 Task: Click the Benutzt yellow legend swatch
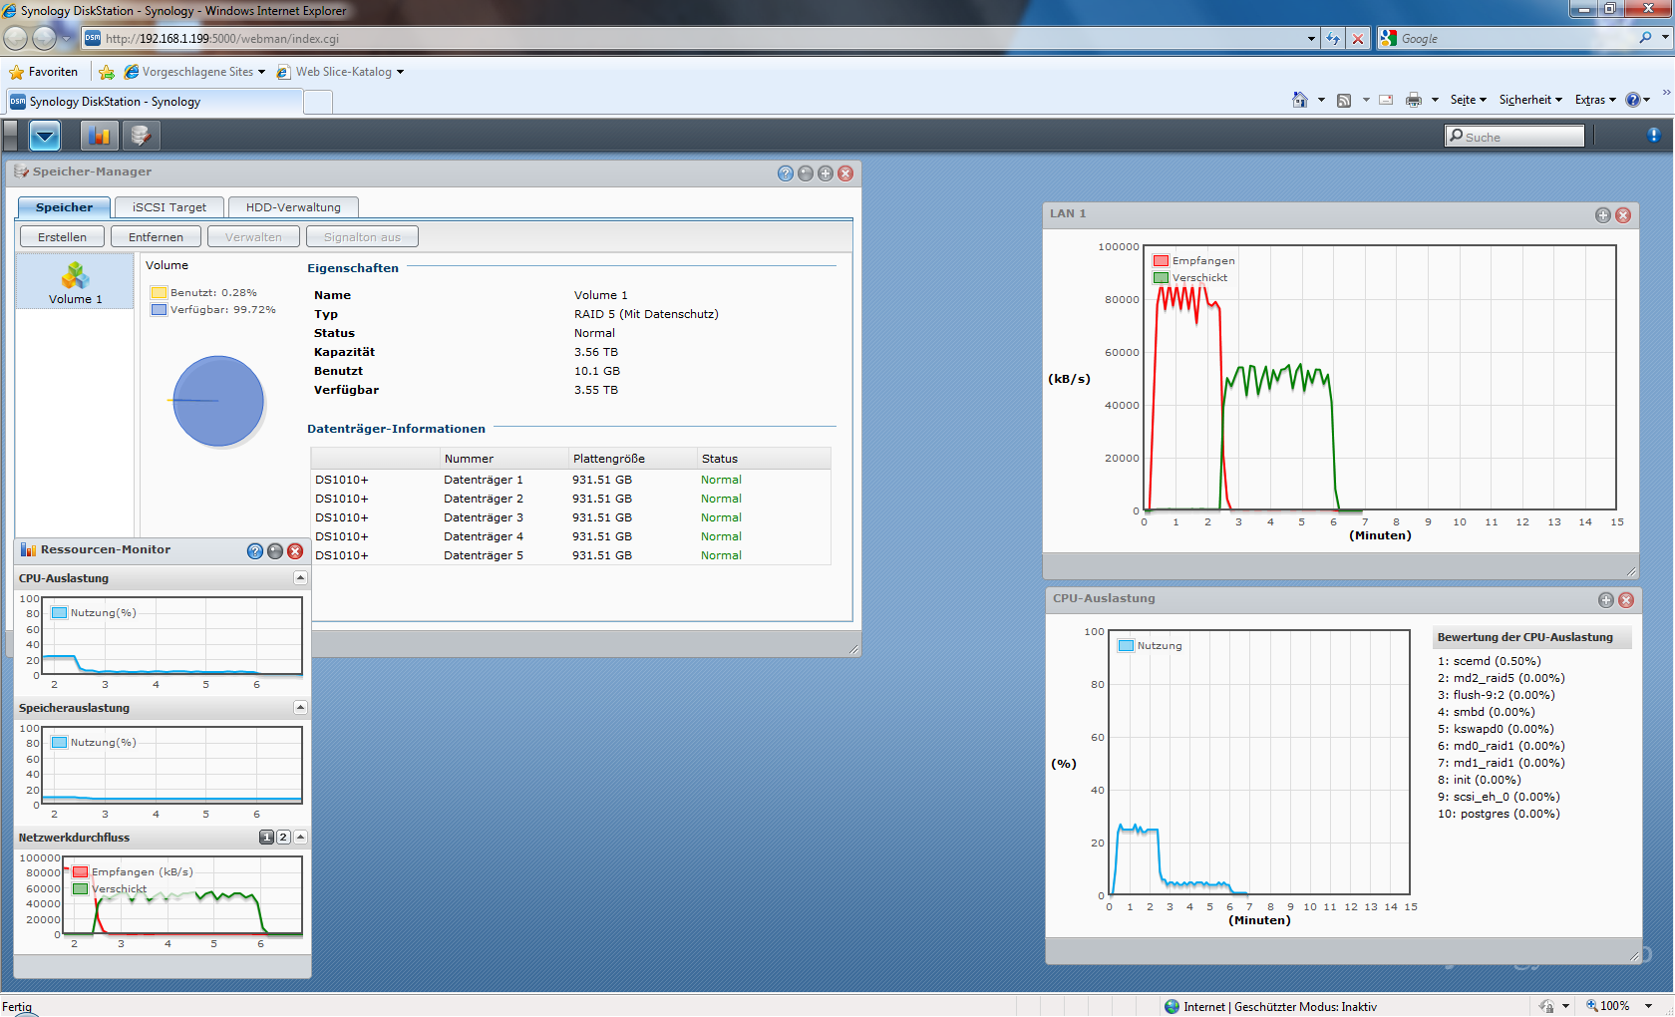(159, 293)
